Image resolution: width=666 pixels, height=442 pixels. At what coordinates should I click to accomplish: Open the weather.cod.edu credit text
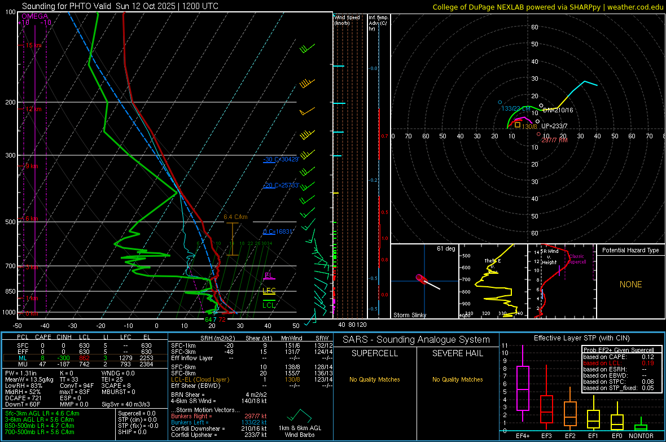click(x=548, y=7)
